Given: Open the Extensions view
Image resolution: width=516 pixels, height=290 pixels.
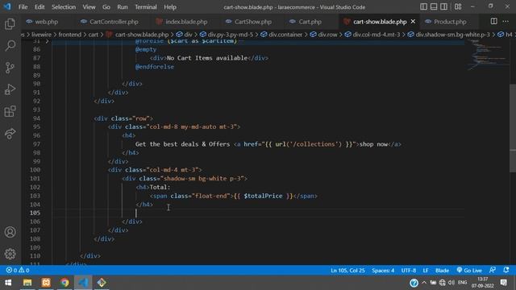Looking at the screenshot, I should pos(10,111).
